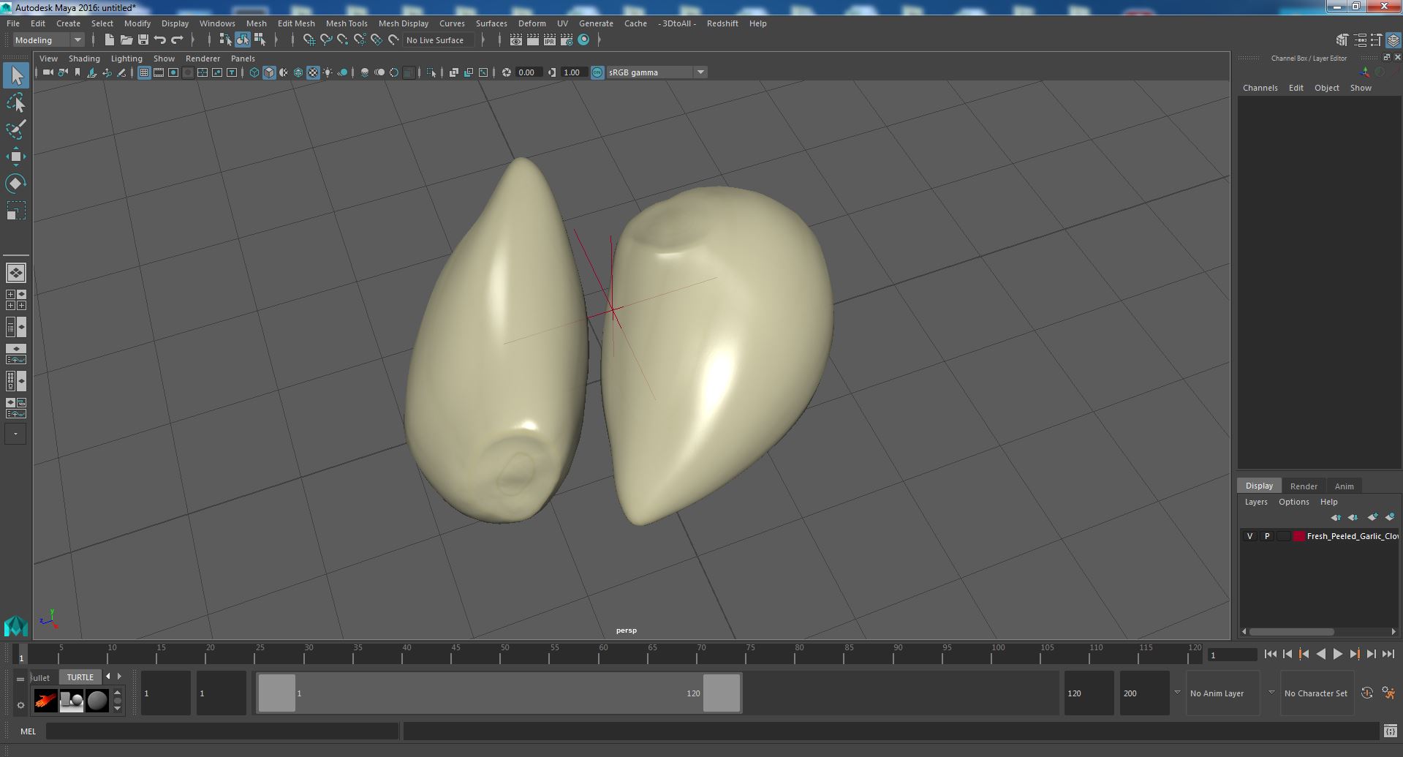Switch viewport to wireframe cube icon

tap(254, 72)
